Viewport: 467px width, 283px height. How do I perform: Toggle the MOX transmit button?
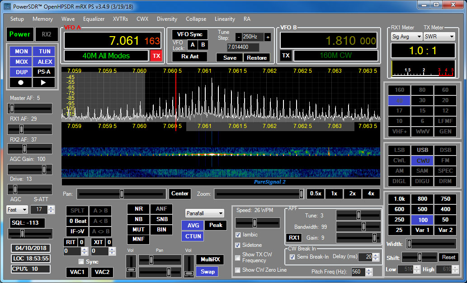(x=21, y=61)
